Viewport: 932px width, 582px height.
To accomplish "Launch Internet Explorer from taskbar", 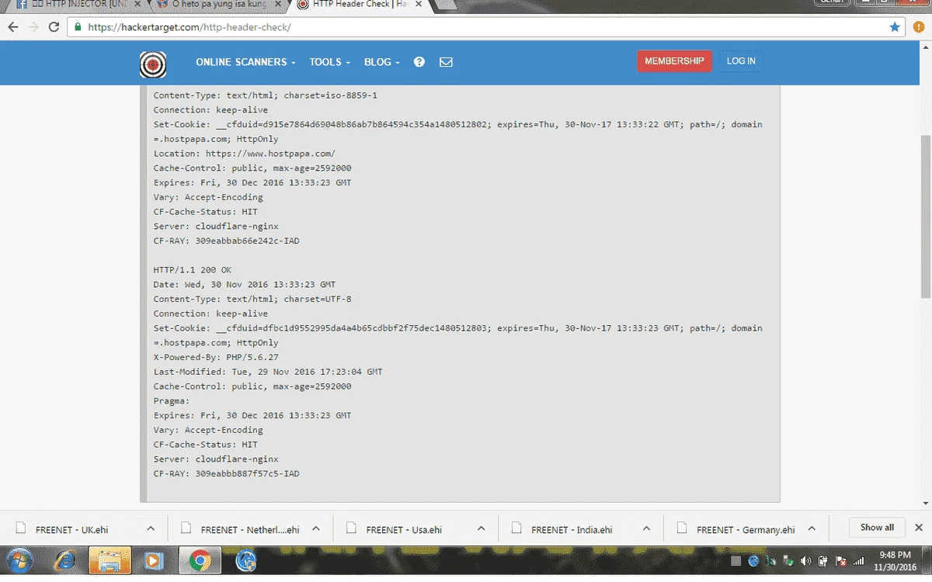I will 64,559.
